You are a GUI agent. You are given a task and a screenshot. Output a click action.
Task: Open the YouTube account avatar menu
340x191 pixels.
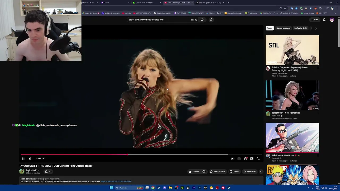(332, 20)
